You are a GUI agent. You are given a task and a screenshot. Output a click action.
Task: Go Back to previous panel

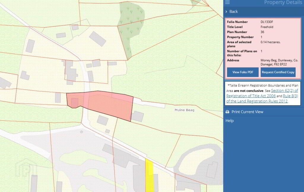pyautogui.click(x=233, y=12)
